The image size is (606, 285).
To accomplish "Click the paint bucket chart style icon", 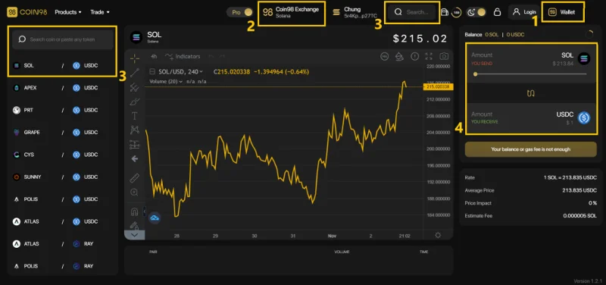I will (x=399, y=56).
